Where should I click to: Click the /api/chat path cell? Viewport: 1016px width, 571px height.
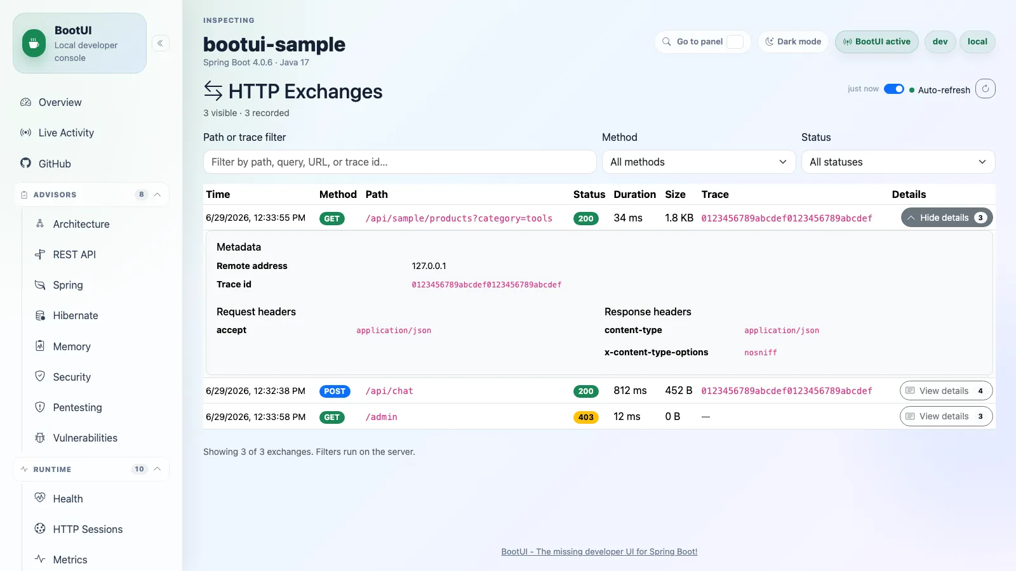[x=389, y=391]
